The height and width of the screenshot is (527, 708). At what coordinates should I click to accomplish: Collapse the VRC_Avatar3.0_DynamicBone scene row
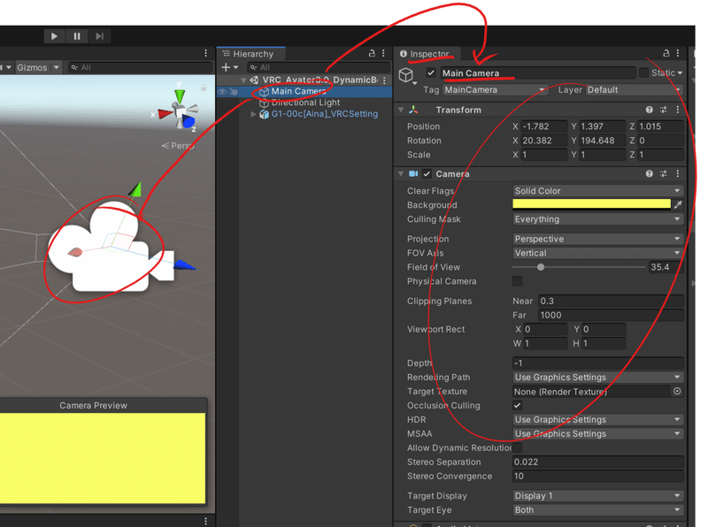tap(244, 80)
